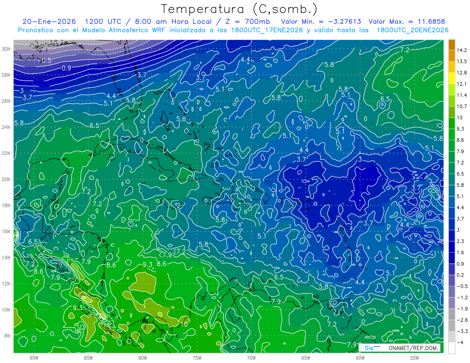The height and width of the screenshot is (363, 470).
Task: Click the 14.2 value on the color scale
Action: 462,50
